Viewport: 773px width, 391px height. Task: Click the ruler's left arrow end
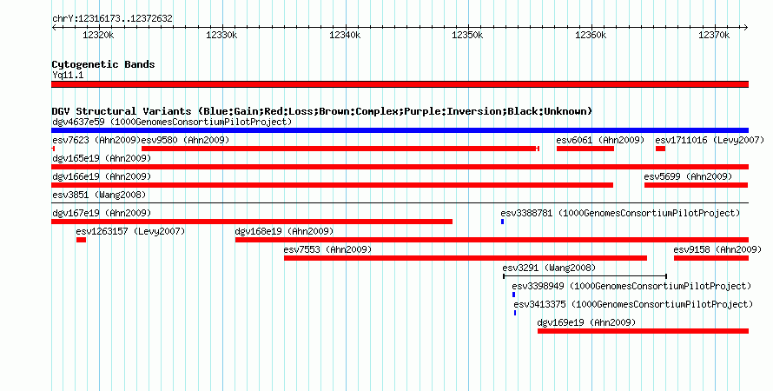(54, 28)
